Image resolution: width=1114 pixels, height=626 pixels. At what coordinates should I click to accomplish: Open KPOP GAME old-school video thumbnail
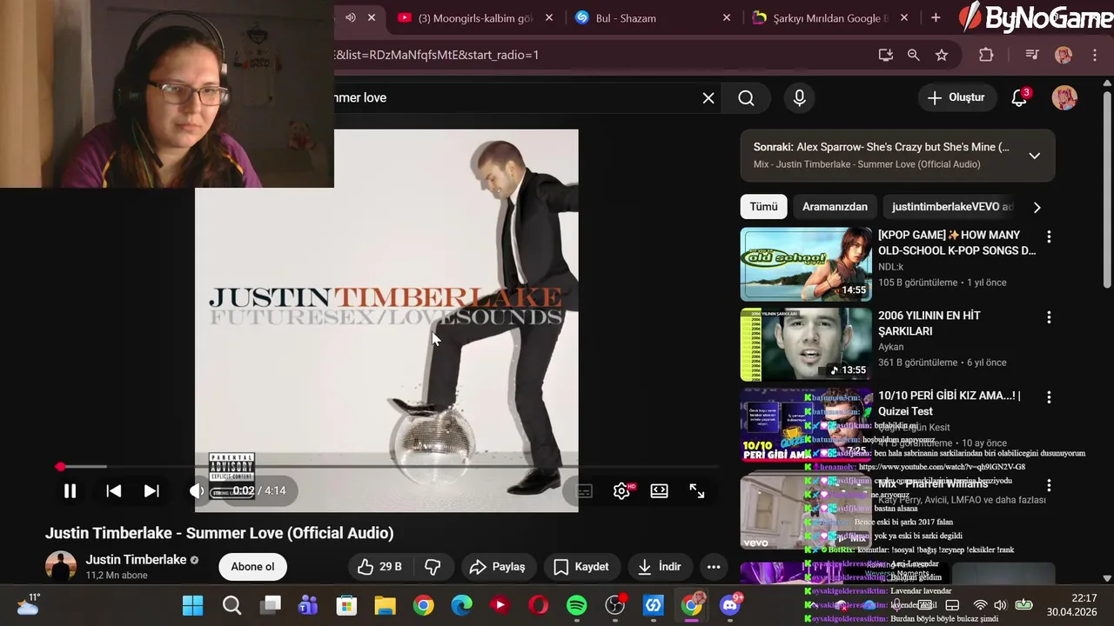[806, 264]
